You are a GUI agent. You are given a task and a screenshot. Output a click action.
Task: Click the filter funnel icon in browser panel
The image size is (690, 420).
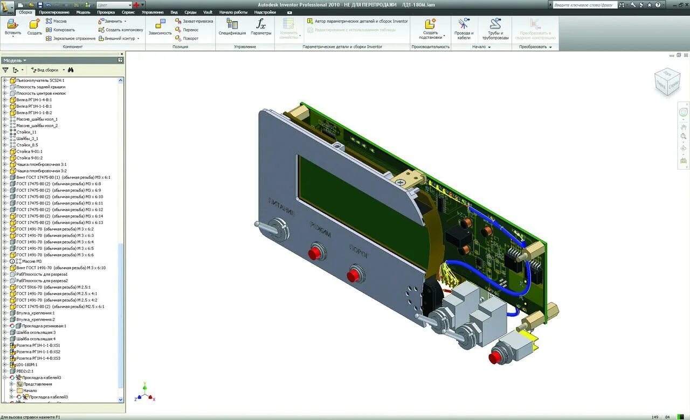click(5, 70)
